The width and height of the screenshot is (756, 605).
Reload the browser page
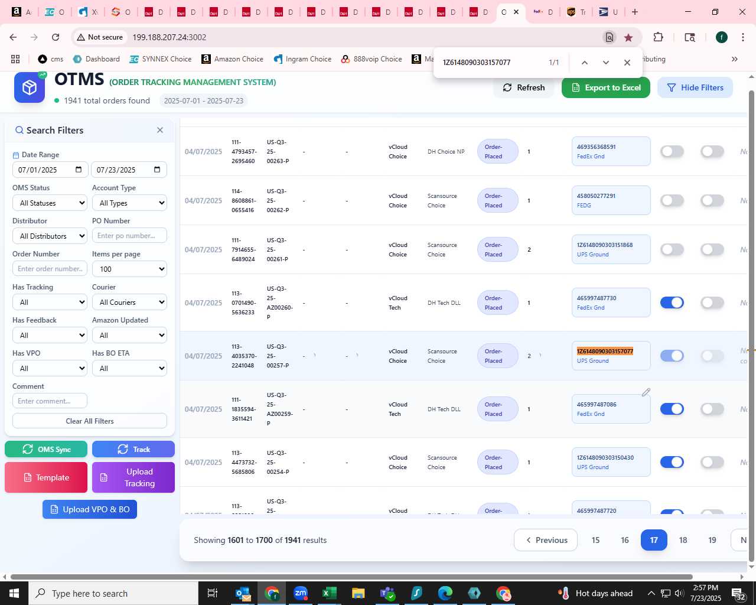tap(56, 37)
